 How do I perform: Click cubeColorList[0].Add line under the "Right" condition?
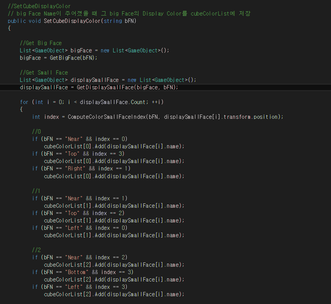114,176
